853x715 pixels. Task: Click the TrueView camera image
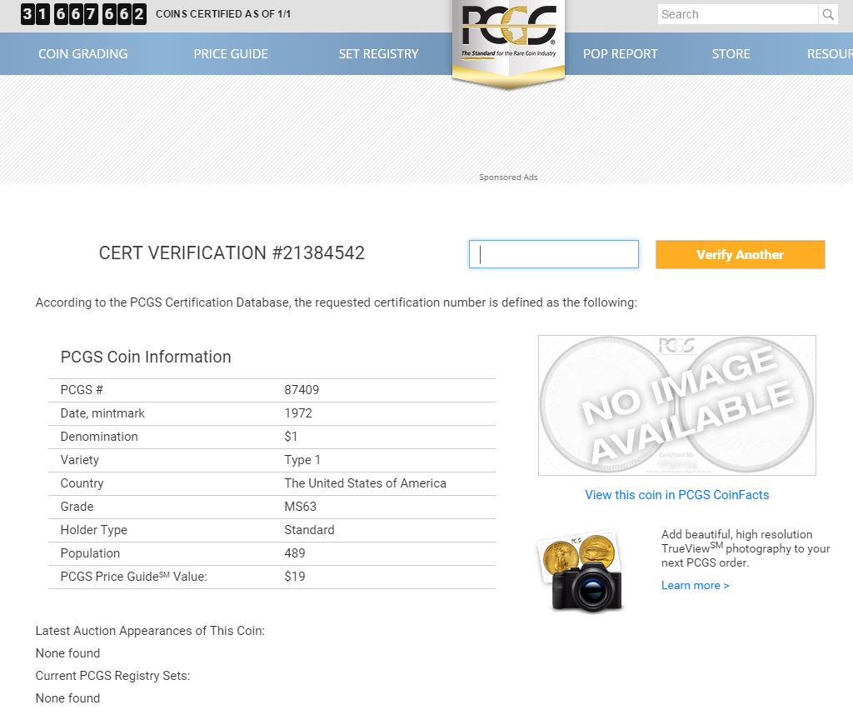point(581,571)
